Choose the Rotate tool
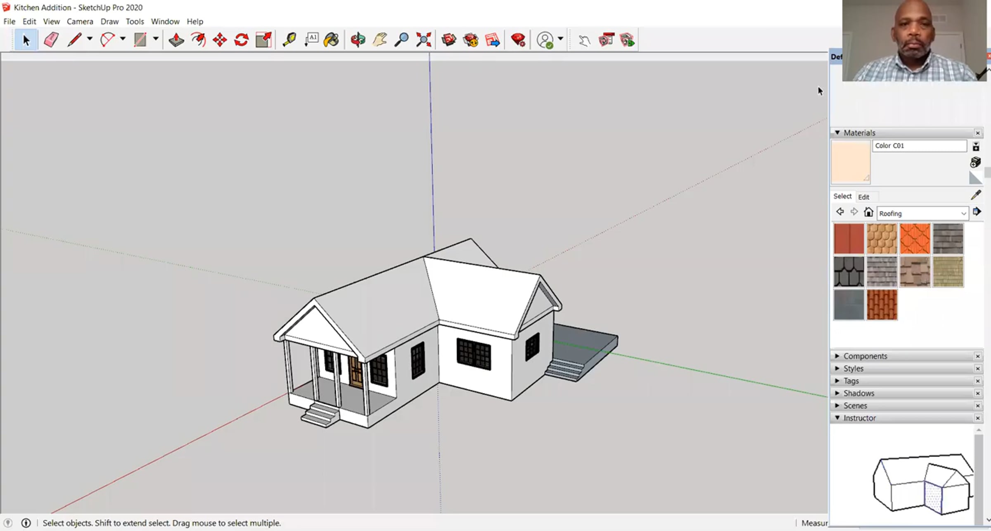991x531 pixels. click(242, 40)
